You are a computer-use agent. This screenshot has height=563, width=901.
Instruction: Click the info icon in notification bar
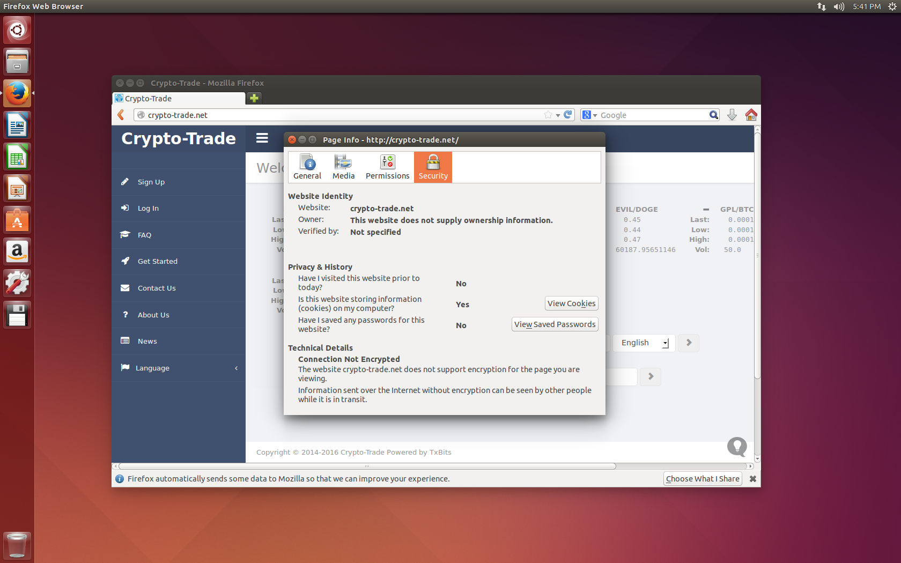click(x=120, y=479)
